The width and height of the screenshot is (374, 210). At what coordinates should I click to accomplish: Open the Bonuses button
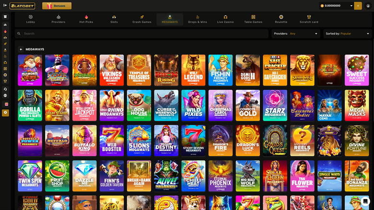(57, 6)
